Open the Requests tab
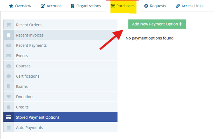Screen dimensions: 214x139 (155, 6)
